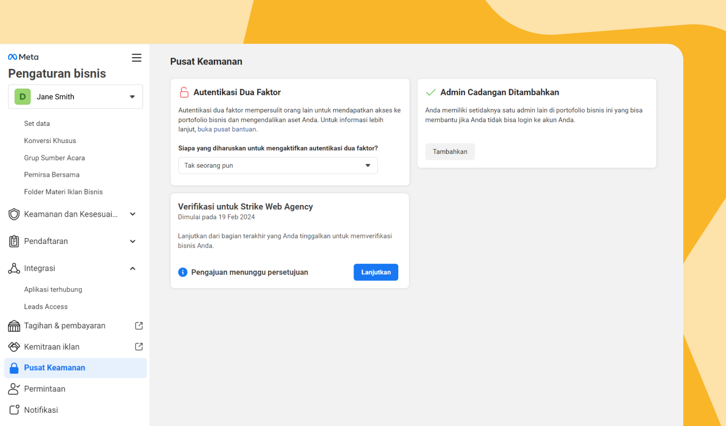Click the Meta logo
The image size is (726, 426).
[x=23, y=57]
